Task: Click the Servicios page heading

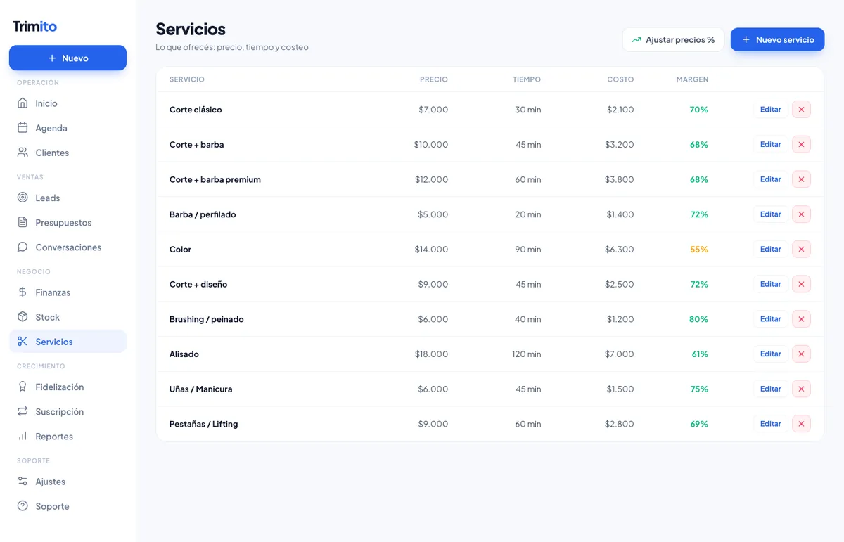Action: pos(191,29)
